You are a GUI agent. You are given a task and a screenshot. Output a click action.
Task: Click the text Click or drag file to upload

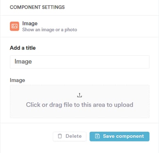80,105
